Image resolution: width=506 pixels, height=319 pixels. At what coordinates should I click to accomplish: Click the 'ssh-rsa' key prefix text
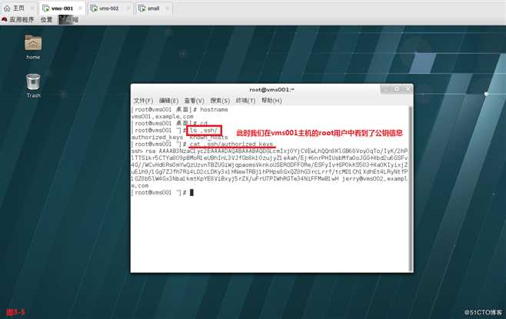(143, 151)
